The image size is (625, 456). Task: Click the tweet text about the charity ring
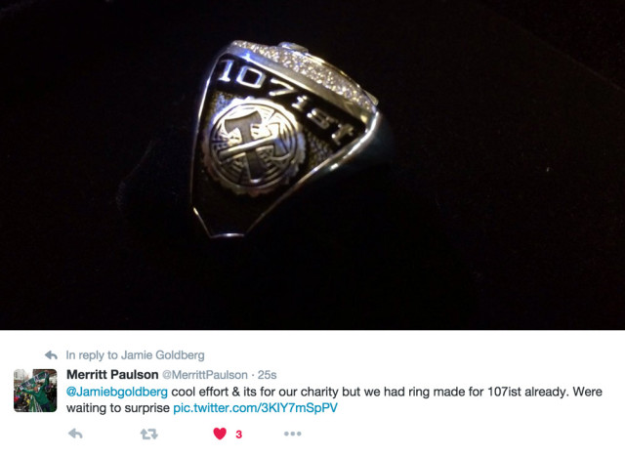(334, 399)
